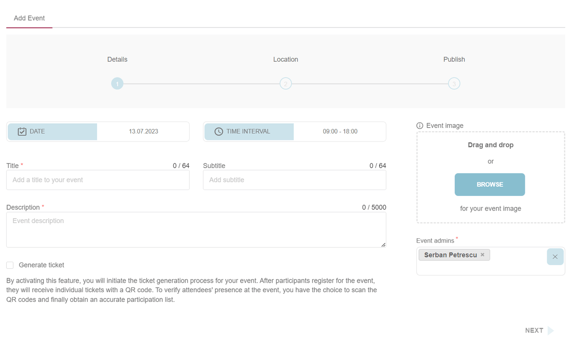
Task: Click the NEXT button
Action: pyautogui.click(x=534, y=330)
